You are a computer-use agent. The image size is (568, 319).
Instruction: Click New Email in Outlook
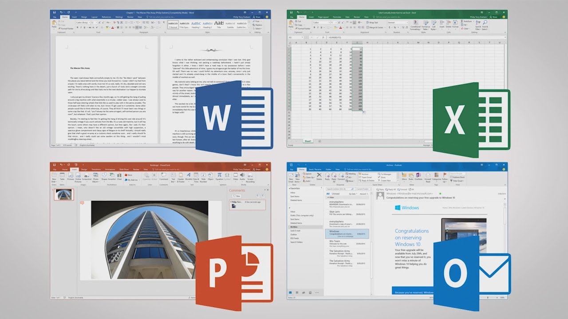point(291,177)
